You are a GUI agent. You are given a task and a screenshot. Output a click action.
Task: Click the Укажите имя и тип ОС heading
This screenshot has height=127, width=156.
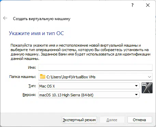pyautogui.click(x=36, y=33)
